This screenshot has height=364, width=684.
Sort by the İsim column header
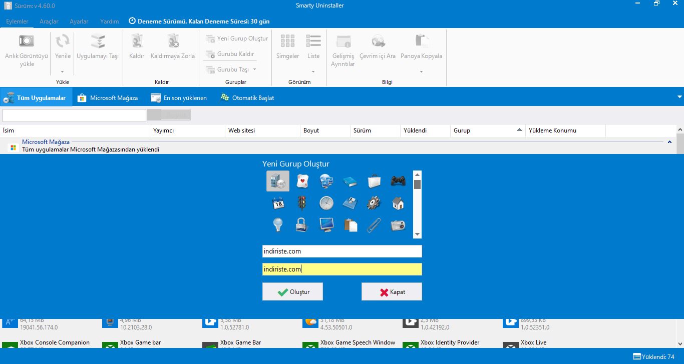75,130
